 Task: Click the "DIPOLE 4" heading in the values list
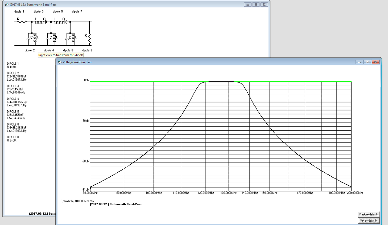pos(13,99)
